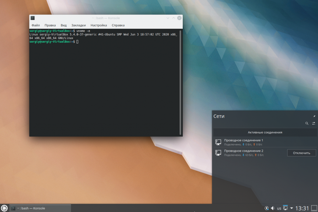318x212 pixels.
Task: Click the updates notification tray icon
Action: point(267,208)
